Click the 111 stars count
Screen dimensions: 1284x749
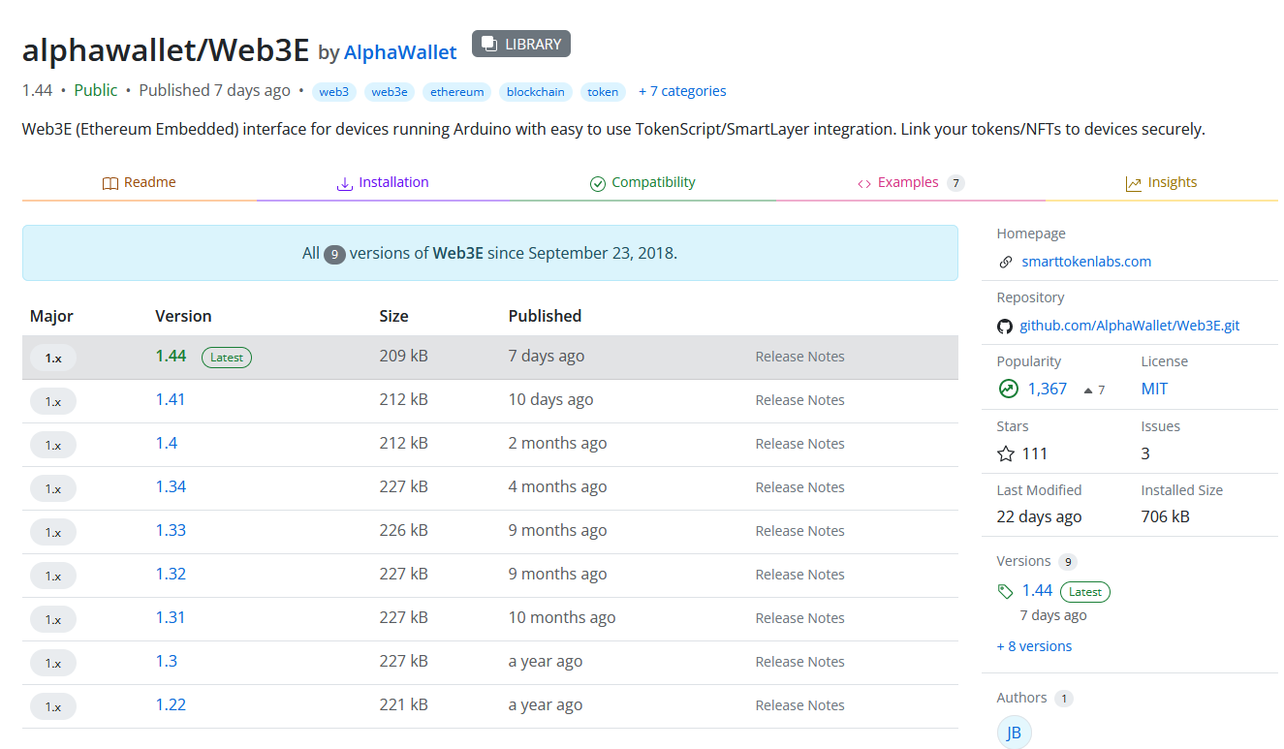point(1035,453)
